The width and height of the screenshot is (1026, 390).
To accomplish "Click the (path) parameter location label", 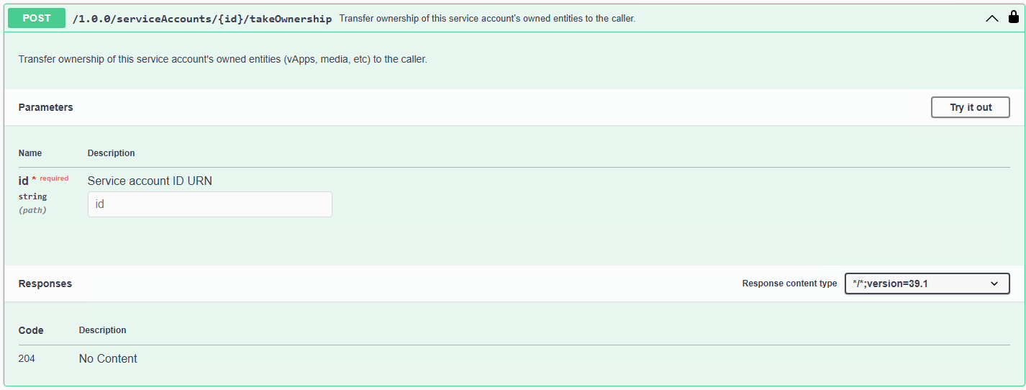I will pos(32,210).
